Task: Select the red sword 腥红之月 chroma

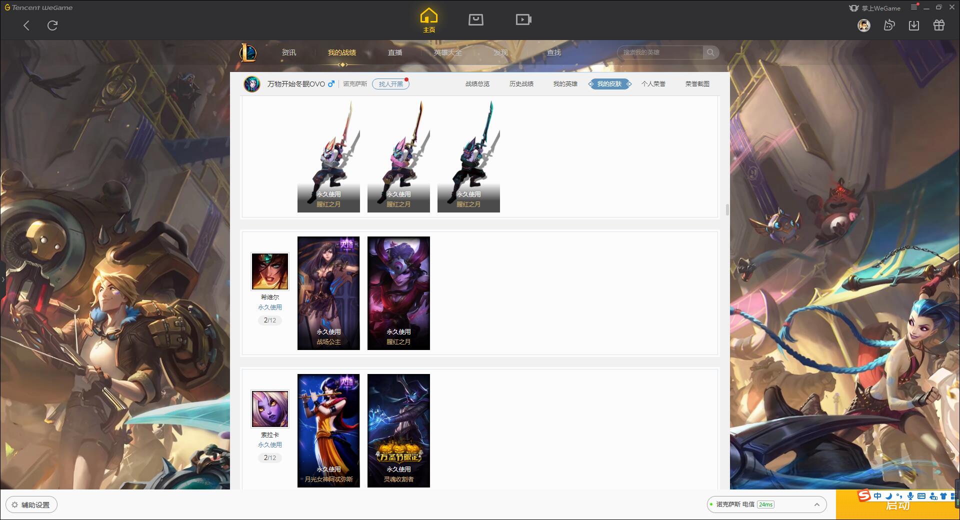Action: coord(328,156)
